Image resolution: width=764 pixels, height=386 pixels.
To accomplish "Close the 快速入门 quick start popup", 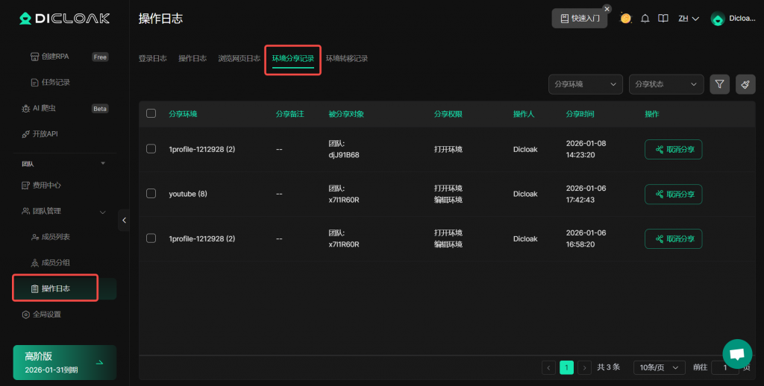I will (607, 9).
